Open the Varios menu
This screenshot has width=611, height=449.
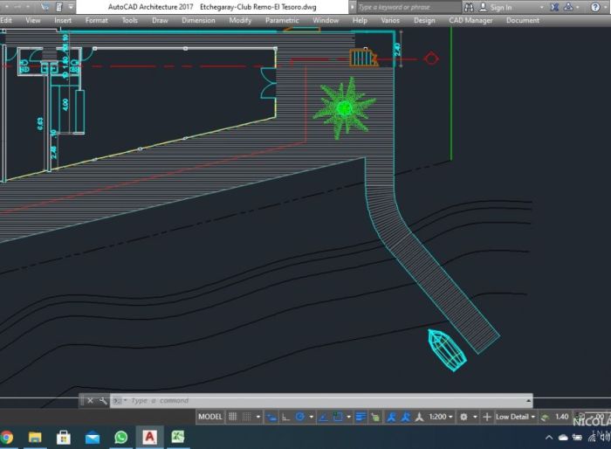[x=390, y=20]
